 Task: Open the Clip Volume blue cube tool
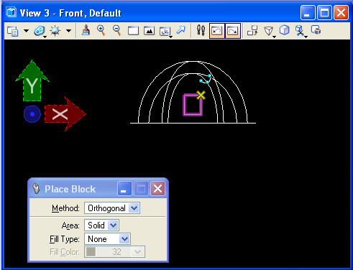click(284, 30)
